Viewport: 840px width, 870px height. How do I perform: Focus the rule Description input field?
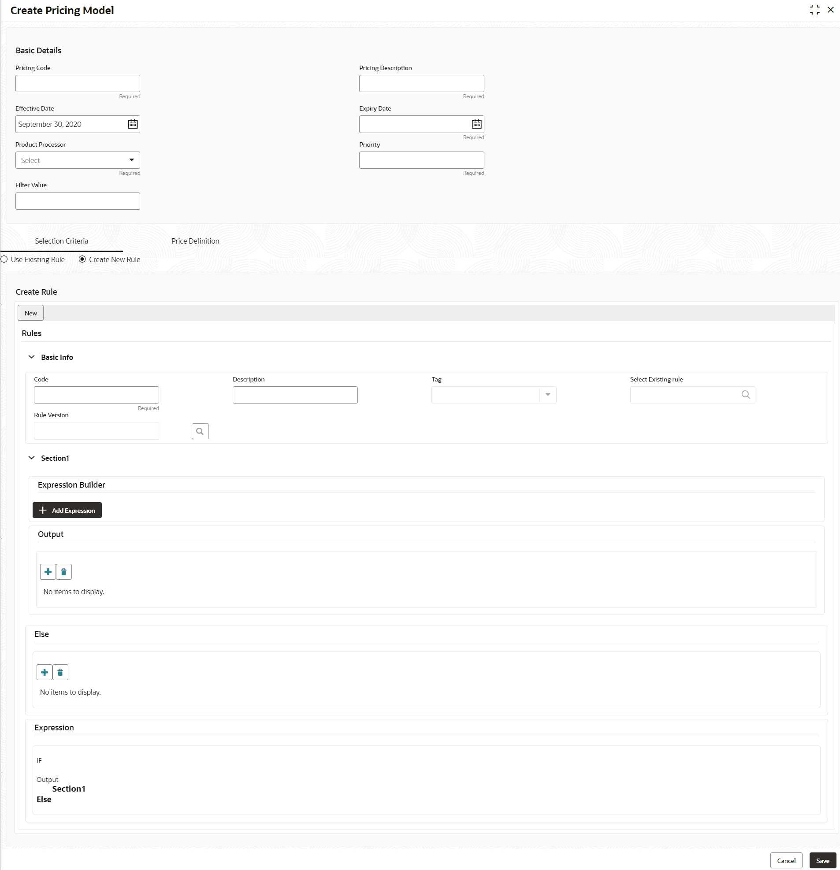click(x=295, y=395)
